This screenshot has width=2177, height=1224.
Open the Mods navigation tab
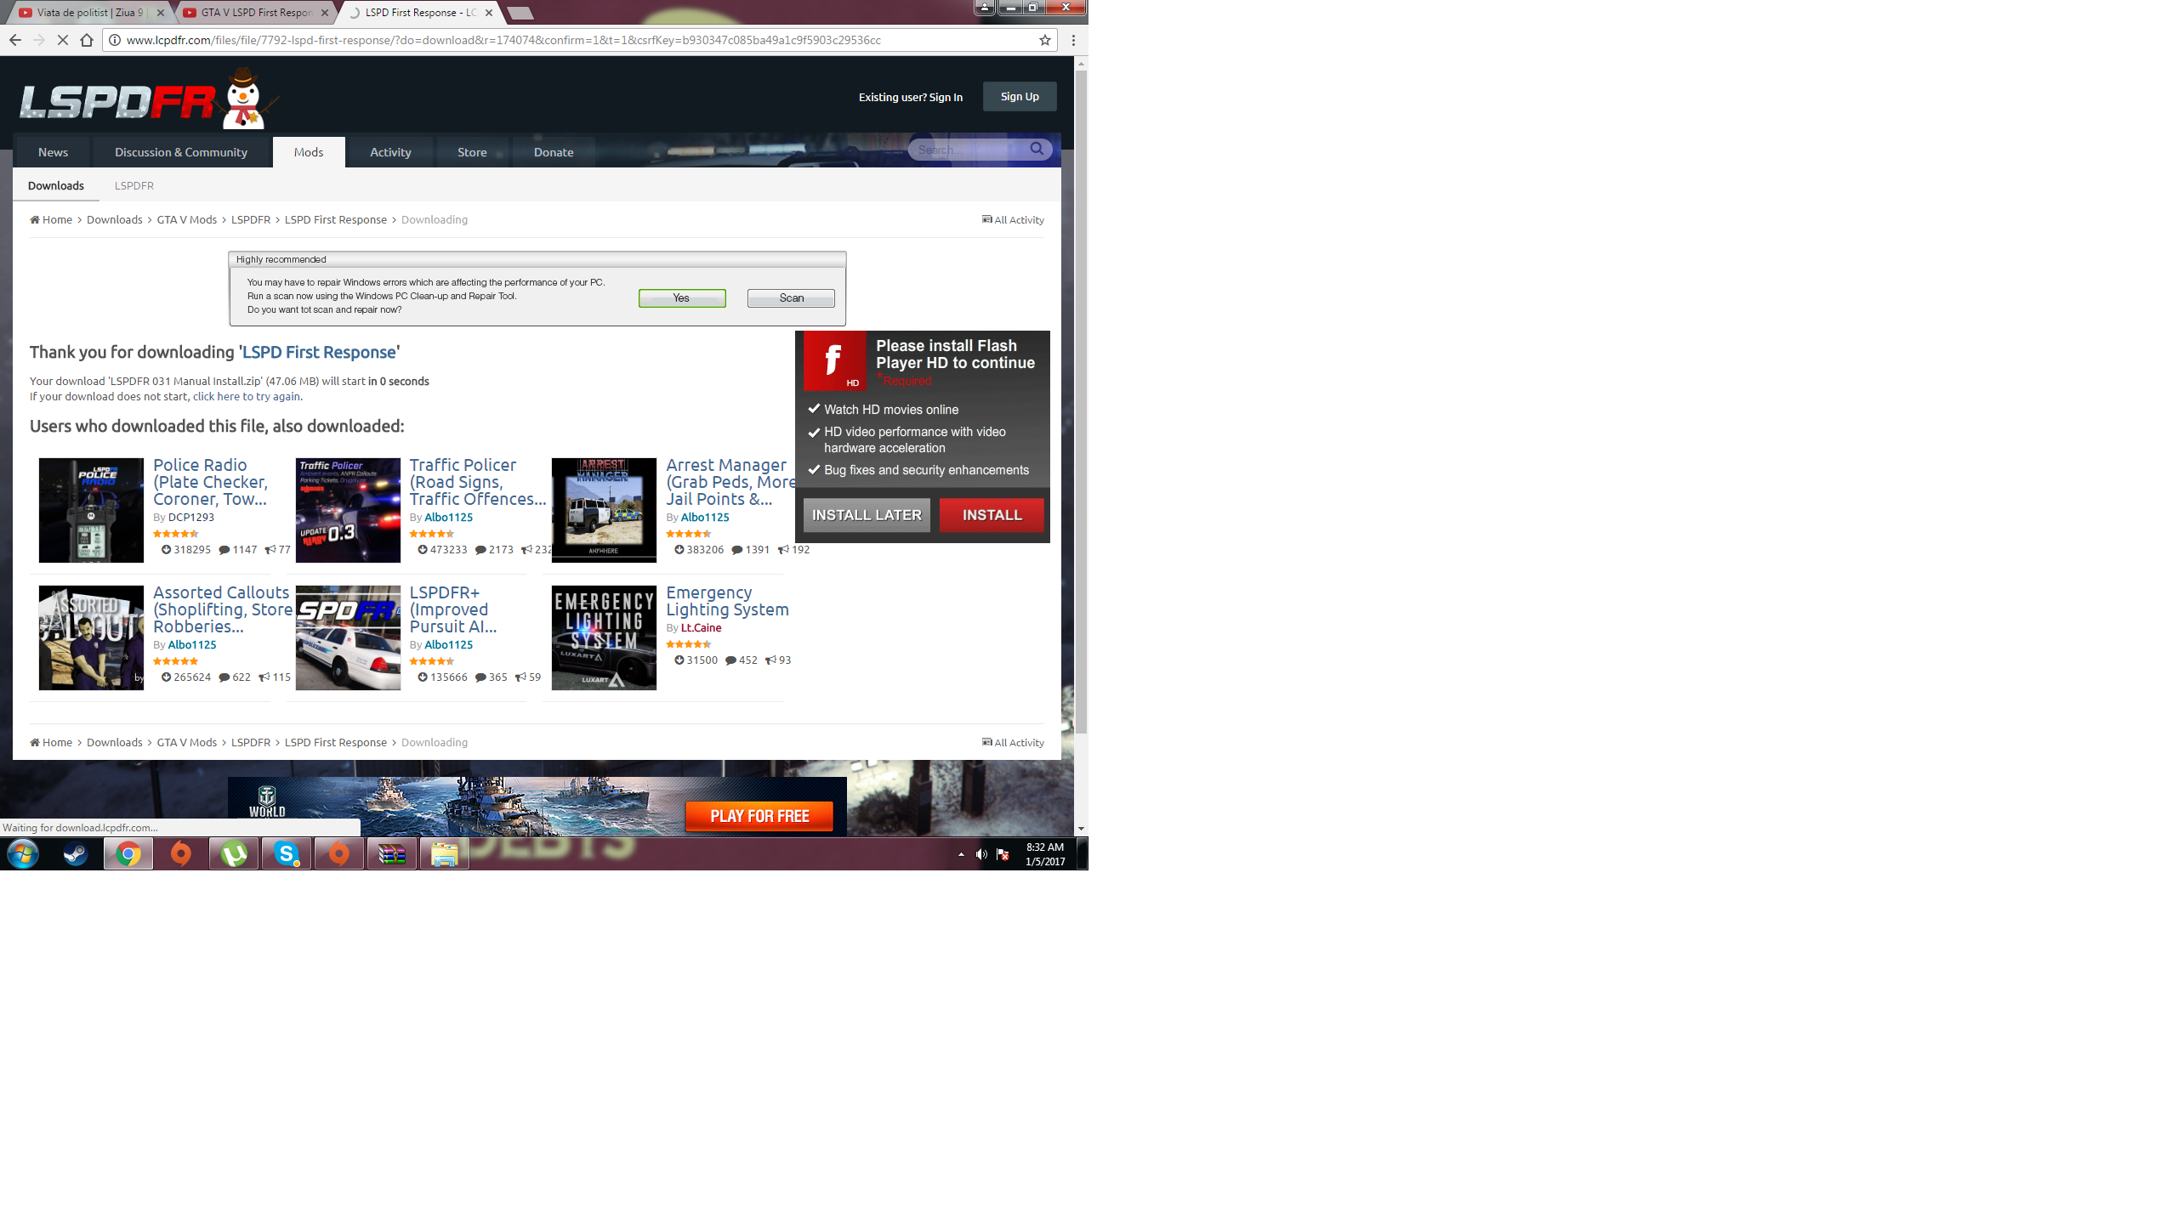[x=308, y=152]
